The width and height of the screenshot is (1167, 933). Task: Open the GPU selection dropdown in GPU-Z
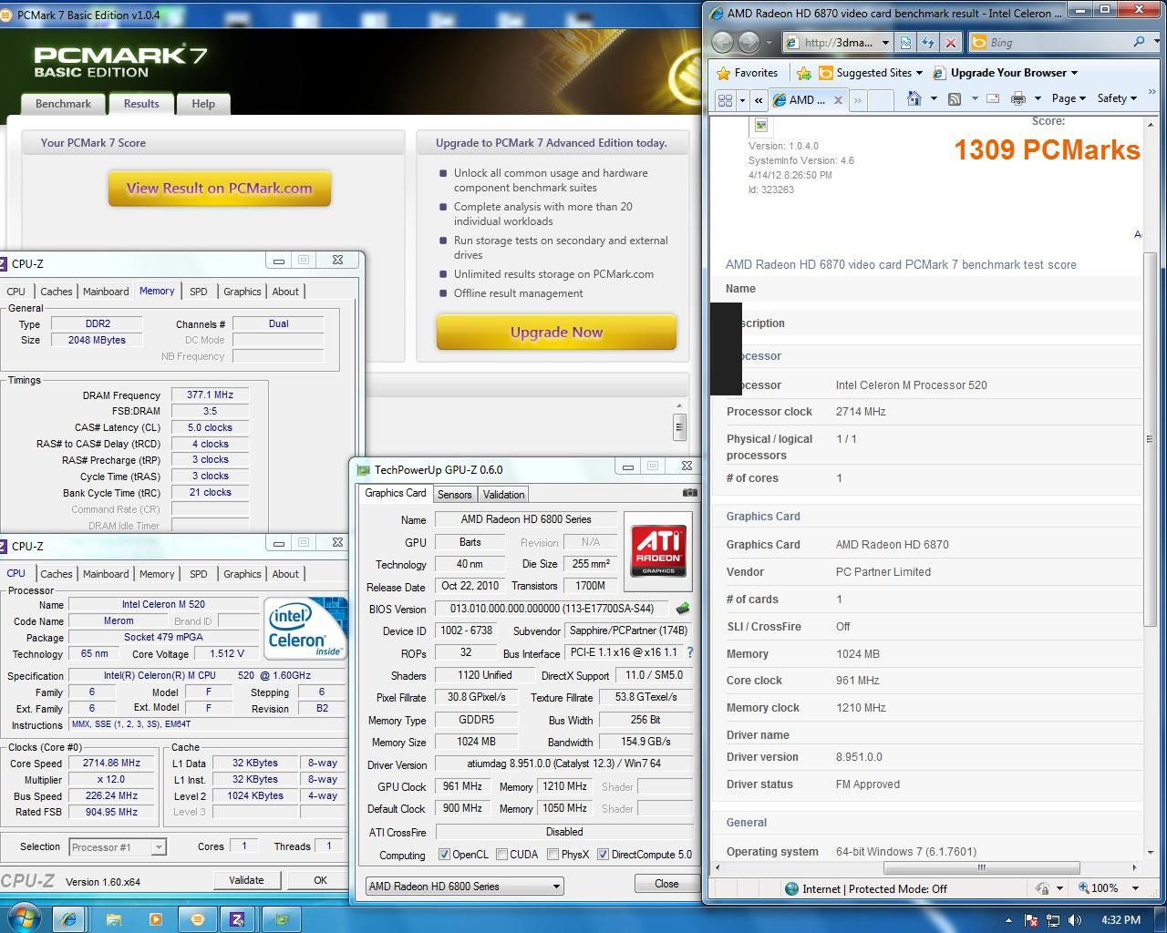pos(464,886)
